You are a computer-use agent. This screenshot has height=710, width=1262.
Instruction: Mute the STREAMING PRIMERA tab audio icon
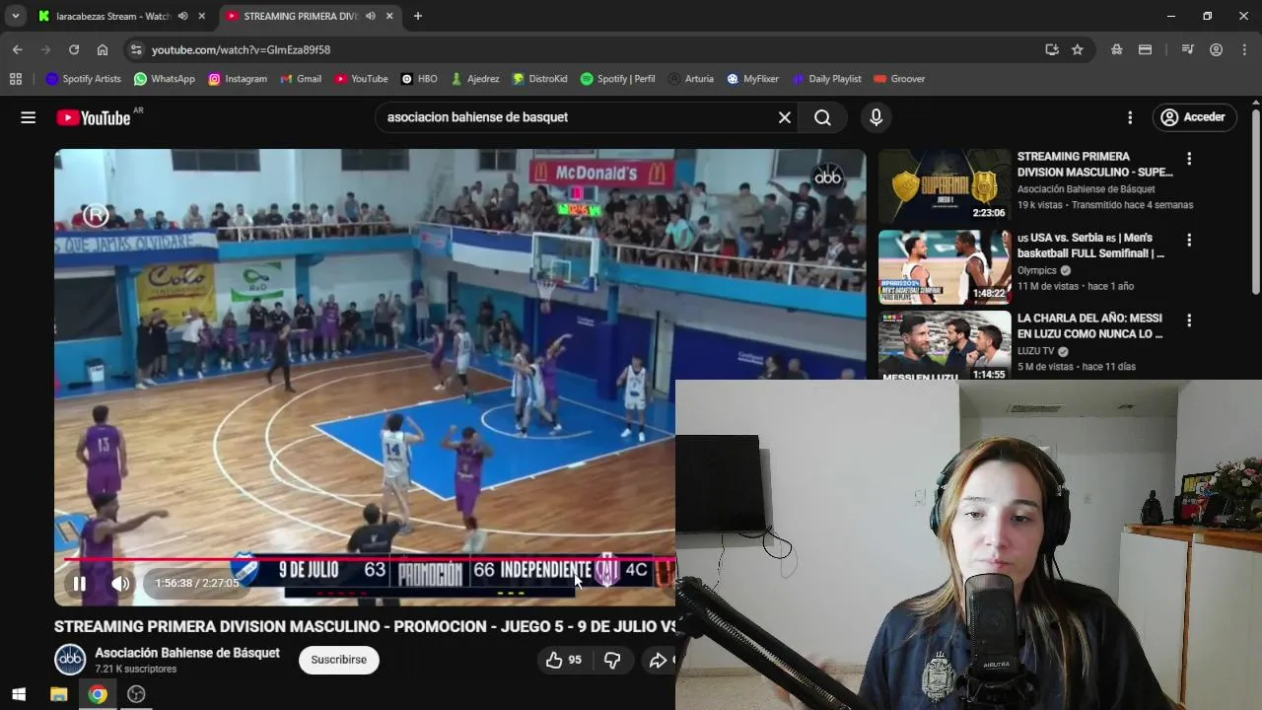point(371,16)
